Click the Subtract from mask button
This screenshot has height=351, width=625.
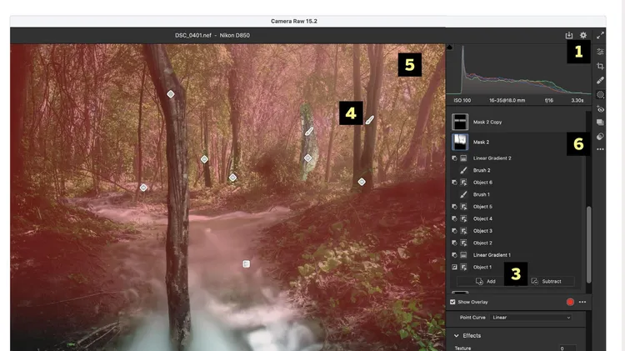click(547, 281)
